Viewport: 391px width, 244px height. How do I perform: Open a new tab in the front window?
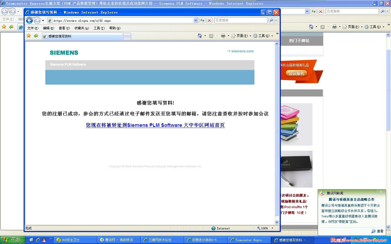[127, 36]
